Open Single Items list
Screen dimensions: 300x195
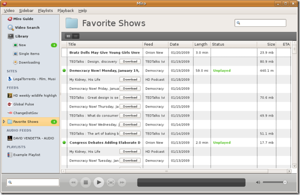(x=26, y=54)
